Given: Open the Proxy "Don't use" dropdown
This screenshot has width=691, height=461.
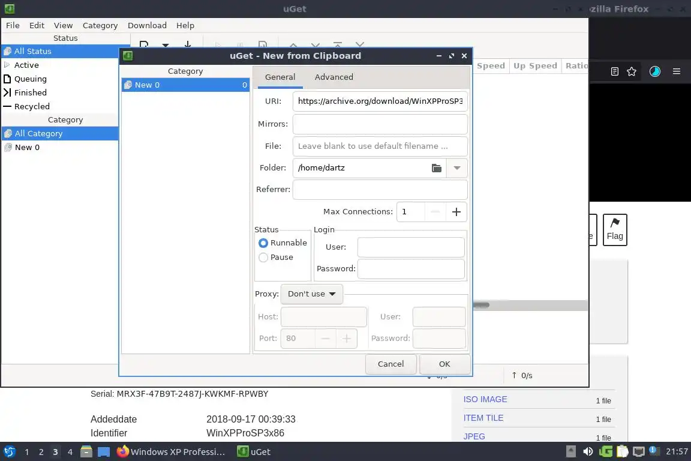Looking at the screenshot, I should [x=311, y=294].
